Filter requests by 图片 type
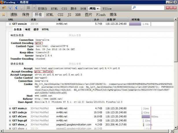178x133 pixels. click(x=88, y=14)
